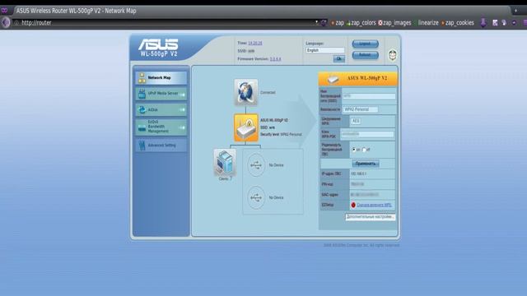
Task: Open the WPS link next to red icon
Action: (374, 205)
